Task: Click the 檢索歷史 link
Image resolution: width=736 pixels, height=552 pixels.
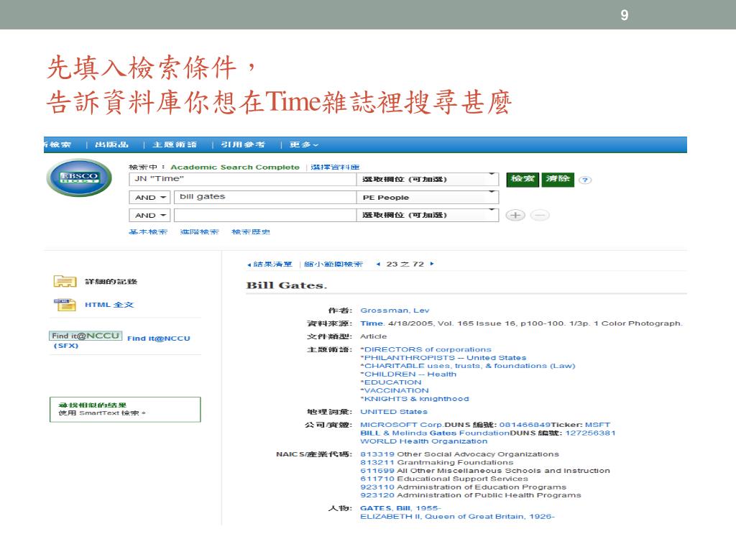Action: (x=251, y=232)
